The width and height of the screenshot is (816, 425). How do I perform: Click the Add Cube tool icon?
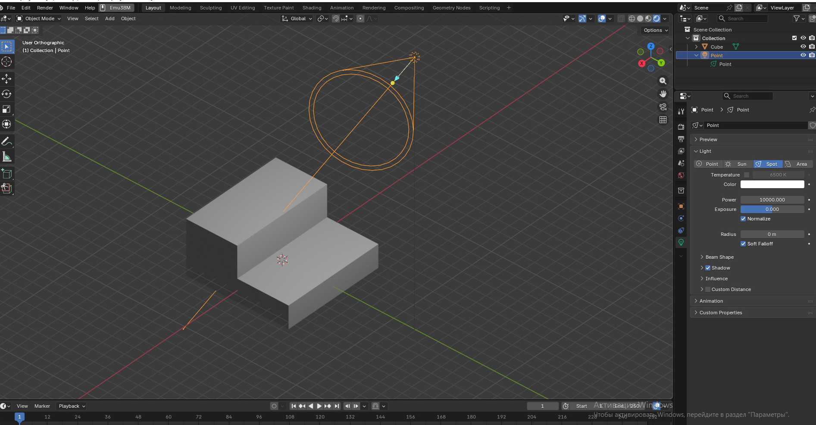point(6,174)
